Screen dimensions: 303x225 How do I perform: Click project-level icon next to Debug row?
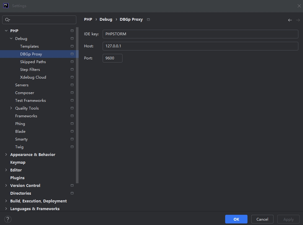click(72, 38)
